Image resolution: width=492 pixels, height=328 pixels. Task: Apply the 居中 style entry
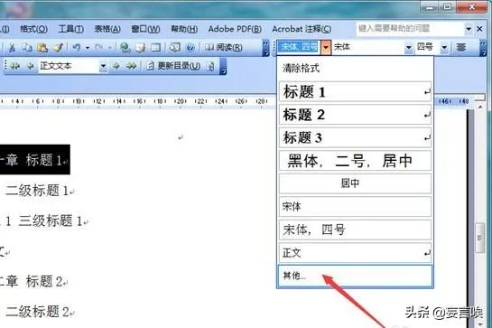[355, 183]
